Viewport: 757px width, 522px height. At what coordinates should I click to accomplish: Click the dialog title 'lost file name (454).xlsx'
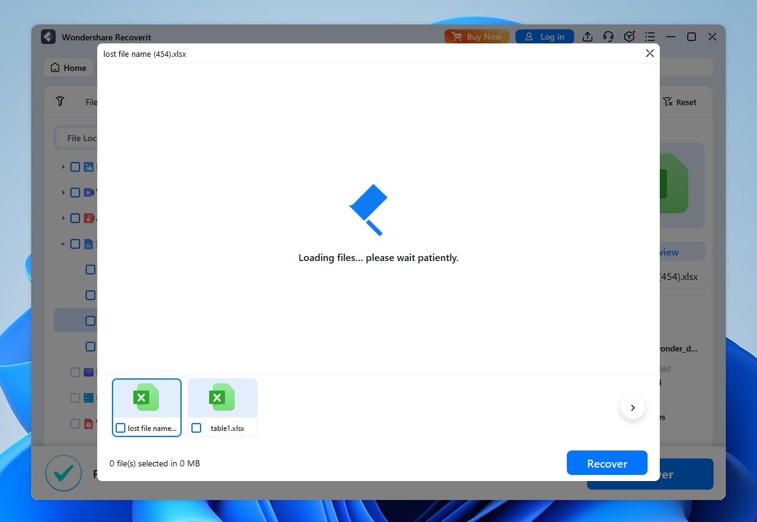coord(145,54)
